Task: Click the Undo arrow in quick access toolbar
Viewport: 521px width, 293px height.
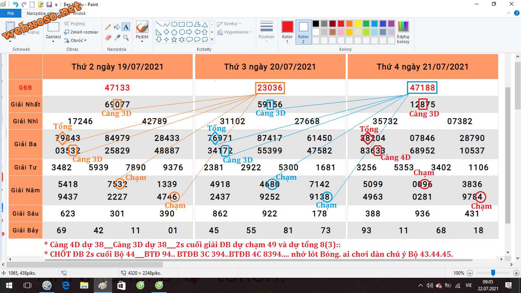Action: tap(16, 5)
